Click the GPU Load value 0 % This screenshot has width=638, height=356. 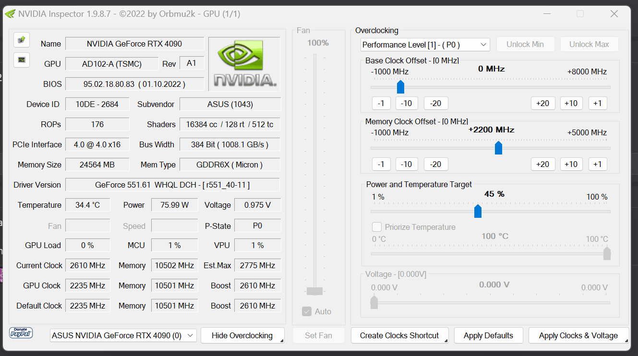pos(87,245)
